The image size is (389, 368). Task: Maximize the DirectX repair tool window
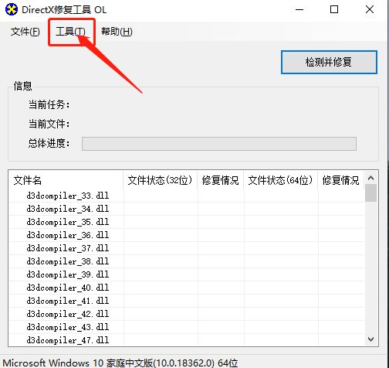click(334, 10)
